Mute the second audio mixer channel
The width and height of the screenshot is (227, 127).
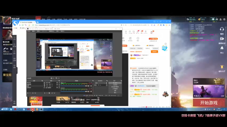[88, 91]
